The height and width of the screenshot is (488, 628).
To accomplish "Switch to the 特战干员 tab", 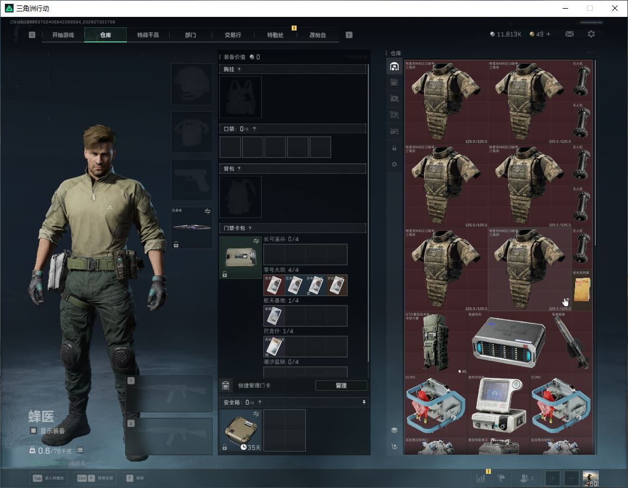I will [x=148, y=35].
